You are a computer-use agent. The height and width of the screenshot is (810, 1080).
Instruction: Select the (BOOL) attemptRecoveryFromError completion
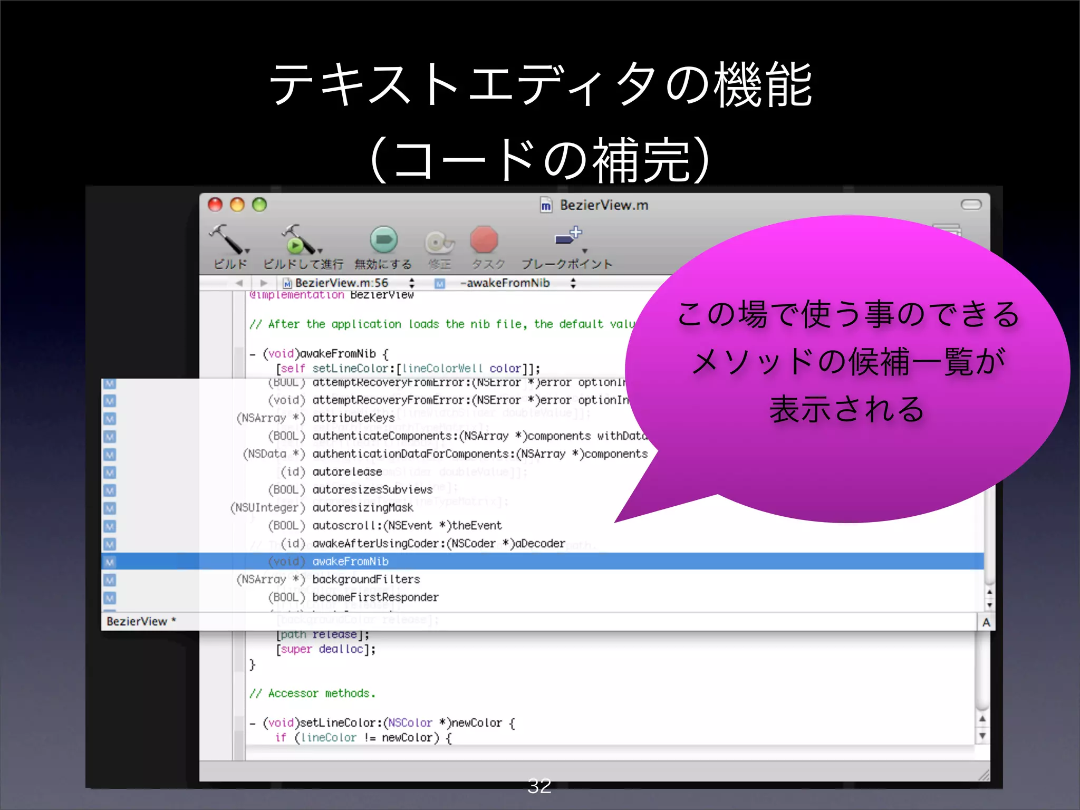(x=364, y=383)
